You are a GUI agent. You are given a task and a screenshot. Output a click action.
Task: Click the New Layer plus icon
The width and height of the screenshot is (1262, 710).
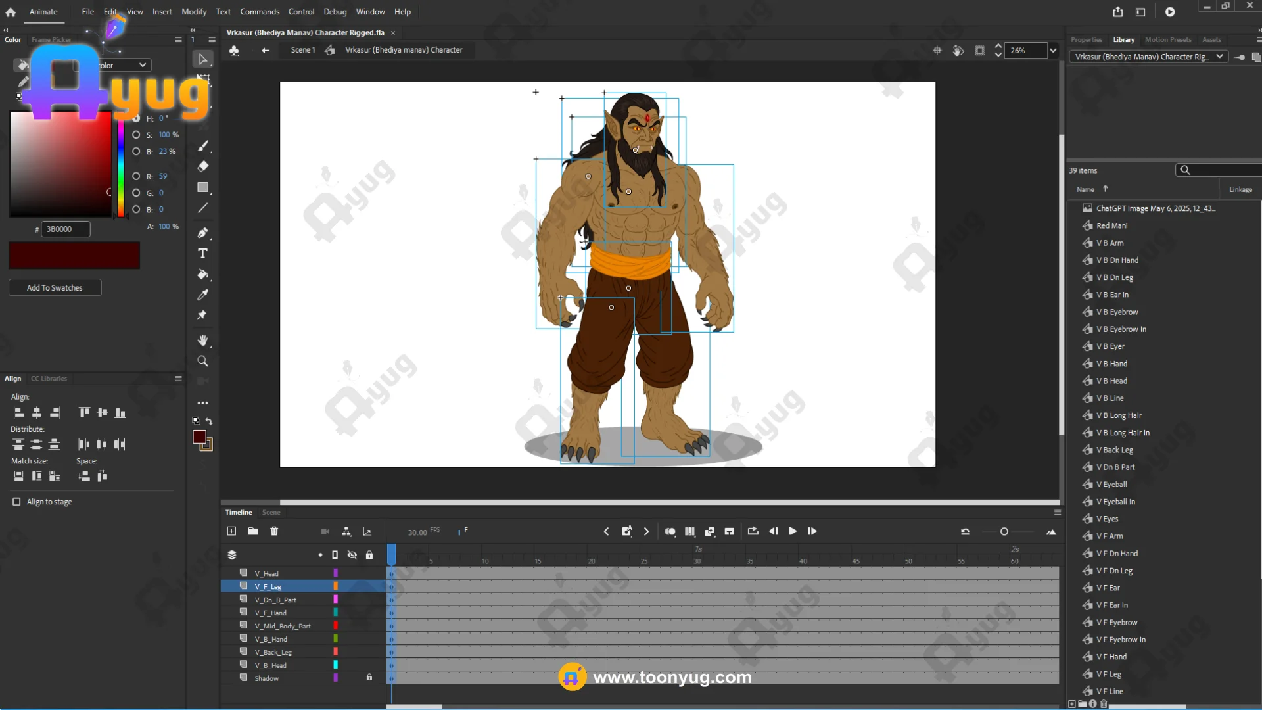pyautogui.click(x=231, y=531)
